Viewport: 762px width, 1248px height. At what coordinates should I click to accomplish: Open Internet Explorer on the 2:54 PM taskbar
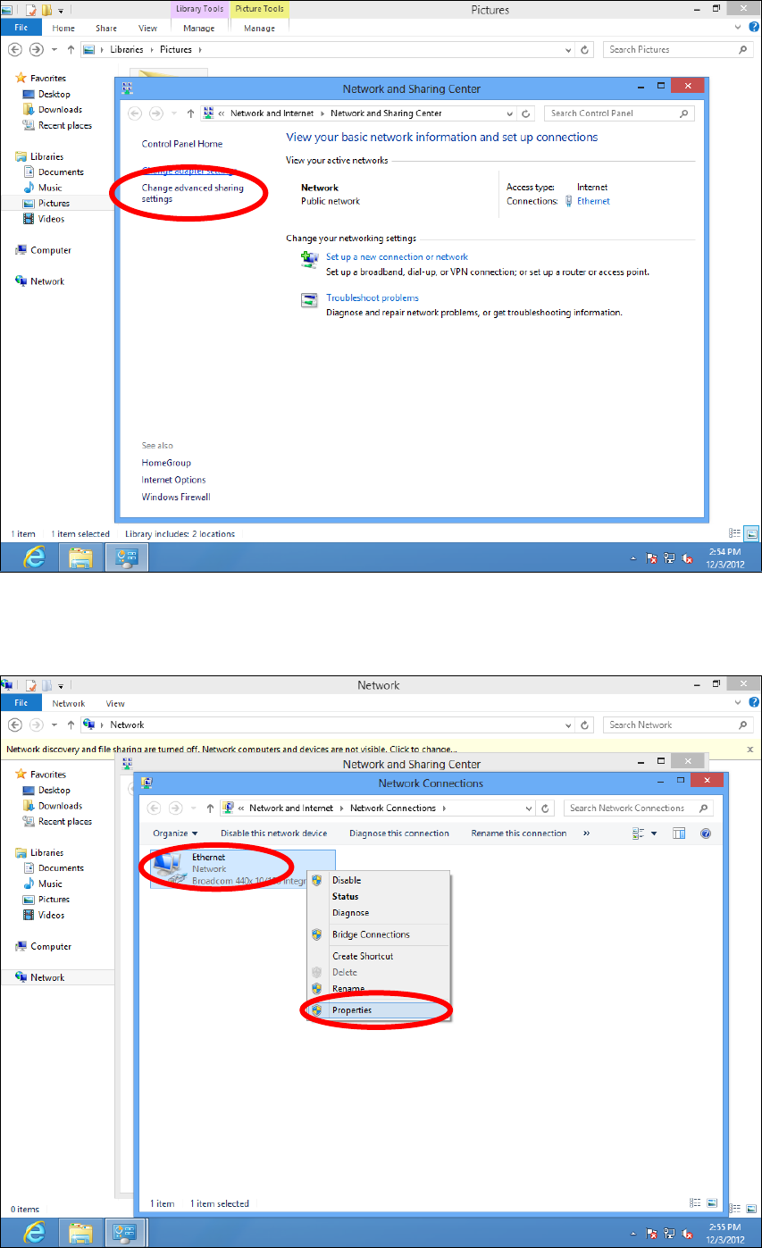click(36, 557)
